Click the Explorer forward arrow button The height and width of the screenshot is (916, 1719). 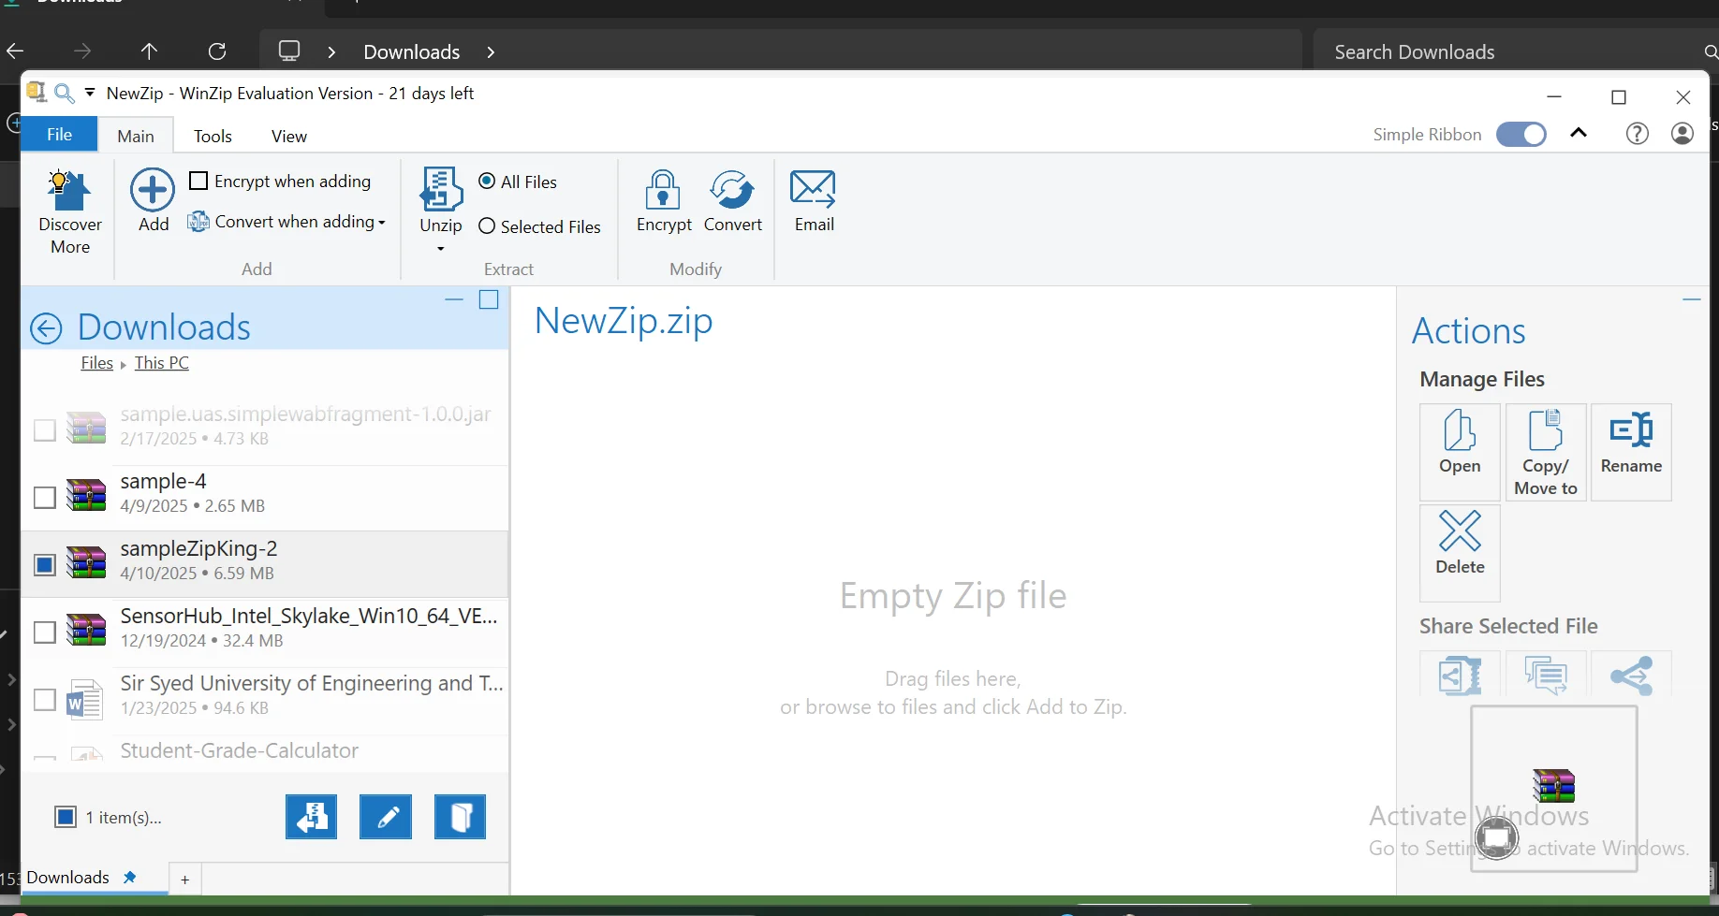tap(82, 51)
